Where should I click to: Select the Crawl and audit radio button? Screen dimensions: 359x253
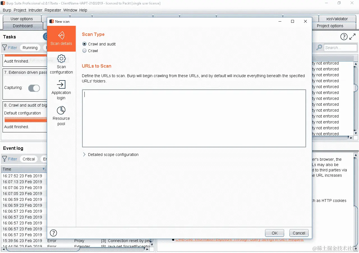point(84,44)
